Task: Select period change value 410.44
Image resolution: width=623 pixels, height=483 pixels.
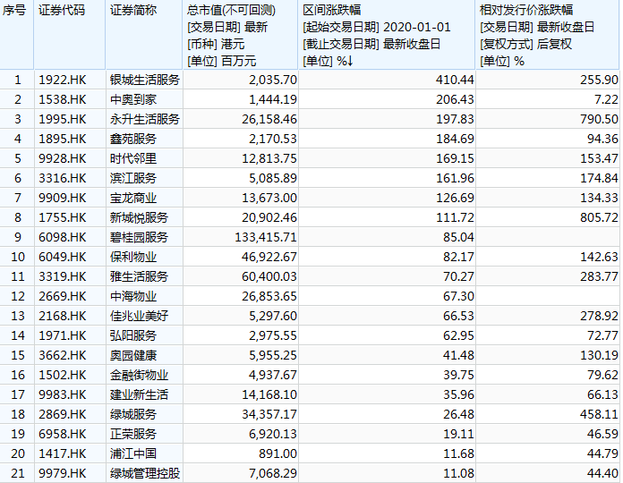Action: 455,80
